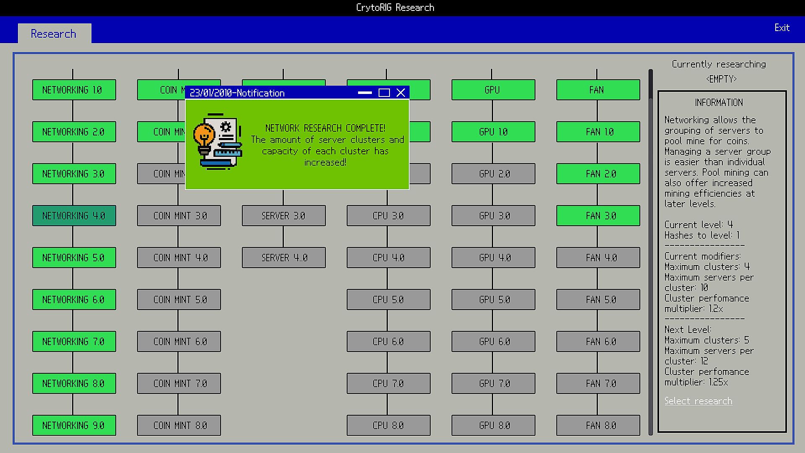Click the lightbulb research icon in notification
Screen dimensions: 805x453
pyautogui.click(x=217, y=141)
